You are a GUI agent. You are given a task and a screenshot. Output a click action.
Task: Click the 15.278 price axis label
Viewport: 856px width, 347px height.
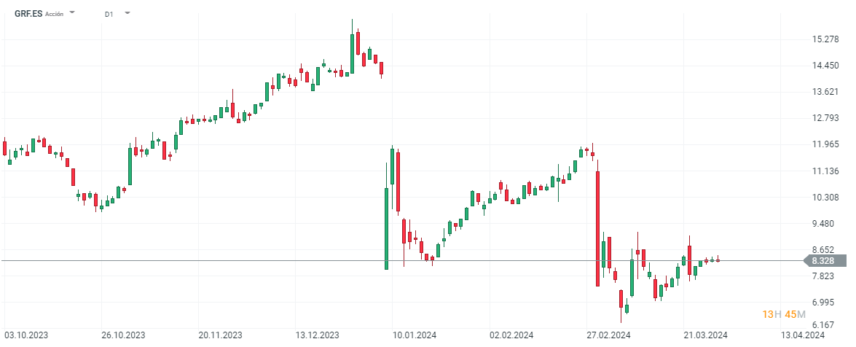pyautogui.click(x=823, y=39)
